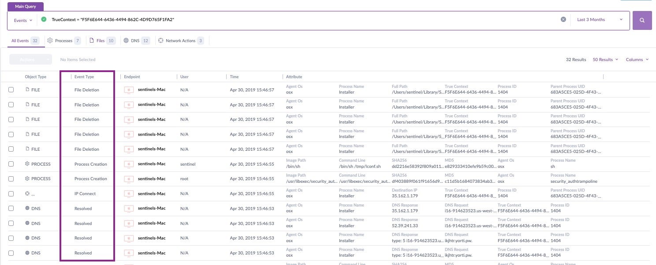Switch to the All Events tab
The image size is (656, 265).
click(20, 40)
